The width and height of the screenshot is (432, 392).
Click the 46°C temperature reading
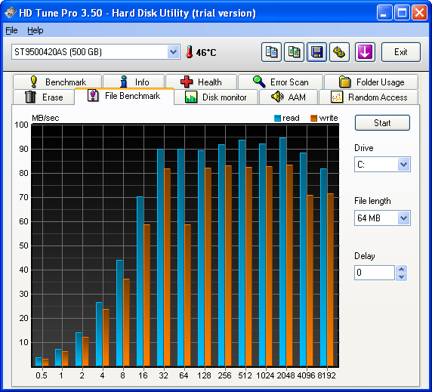pos(206,52)
